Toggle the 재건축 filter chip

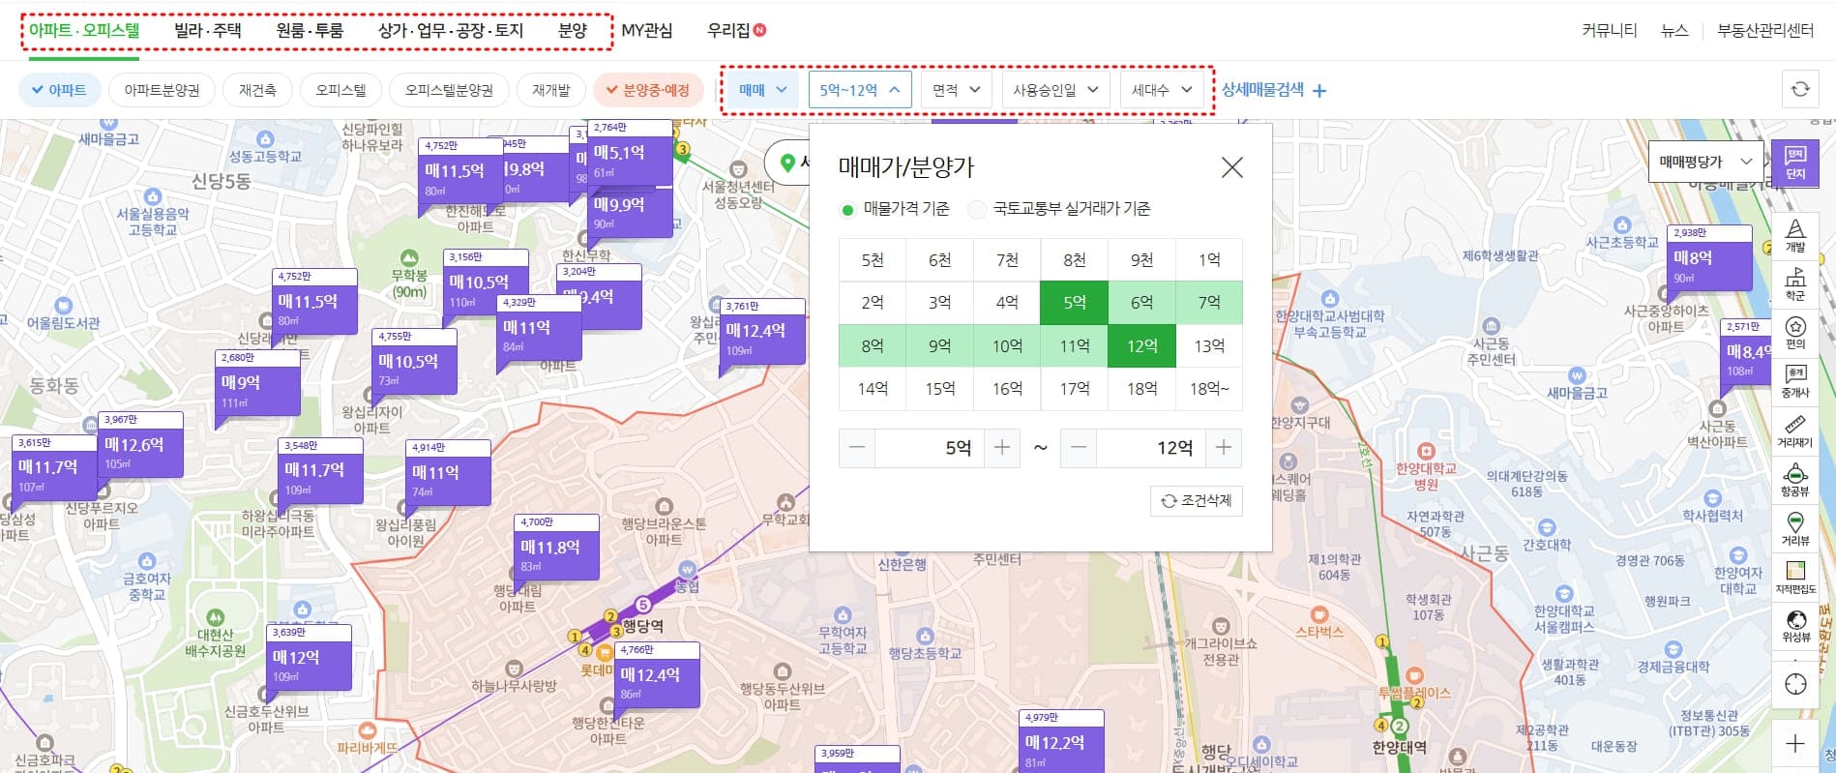(257, 90)
